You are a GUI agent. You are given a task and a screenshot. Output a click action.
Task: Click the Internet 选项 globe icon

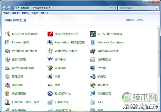[8, 42]
